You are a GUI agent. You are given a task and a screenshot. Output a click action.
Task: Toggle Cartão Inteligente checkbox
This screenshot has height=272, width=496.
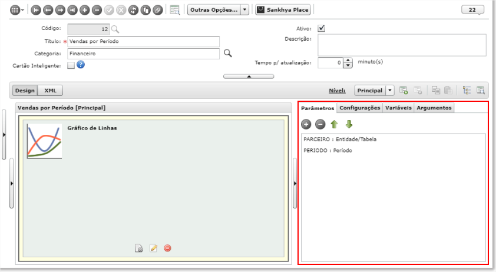71,65
